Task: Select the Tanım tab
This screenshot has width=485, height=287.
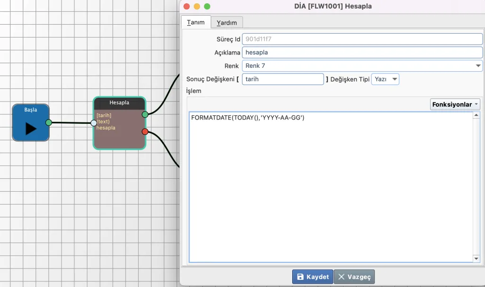Action: pyautogui.click(x=196, y=22)
